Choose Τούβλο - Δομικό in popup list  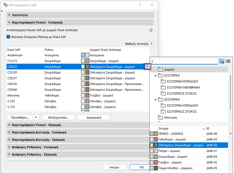pyautogui.click(x=189, y=162)
